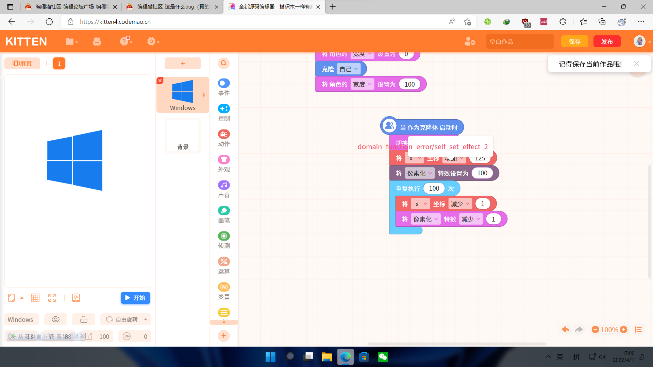653x367 pixels.
Task: Enter fullscreen stage mode
Action: (52, 298)
